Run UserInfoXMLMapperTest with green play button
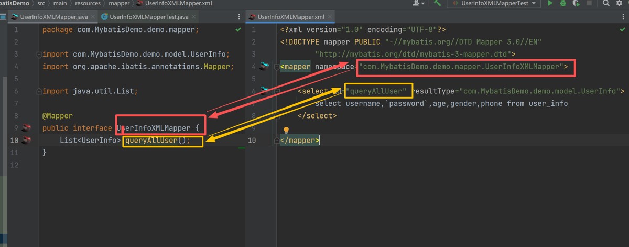The width and height of the screenshot is (629, 247). click(x=550, y=3)
